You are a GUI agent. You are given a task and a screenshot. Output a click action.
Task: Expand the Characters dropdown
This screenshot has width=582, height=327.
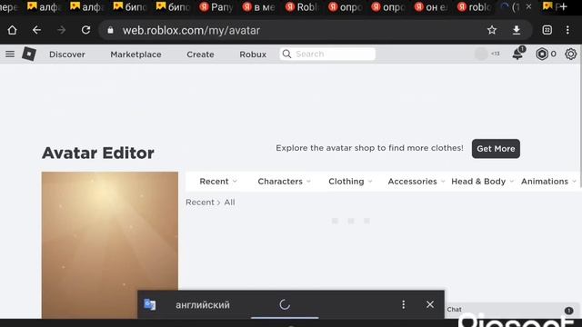pos(285,182)
